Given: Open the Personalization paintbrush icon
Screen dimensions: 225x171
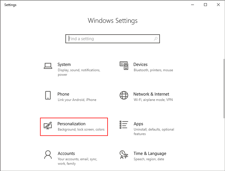Looking at the screenshot, I should (48, 126).
